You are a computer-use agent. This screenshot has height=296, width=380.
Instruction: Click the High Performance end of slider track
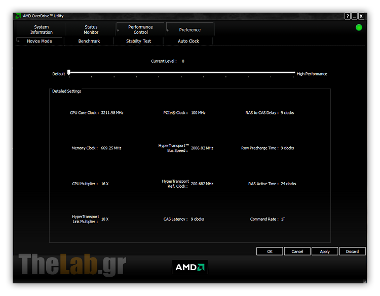tap(294, 72)
